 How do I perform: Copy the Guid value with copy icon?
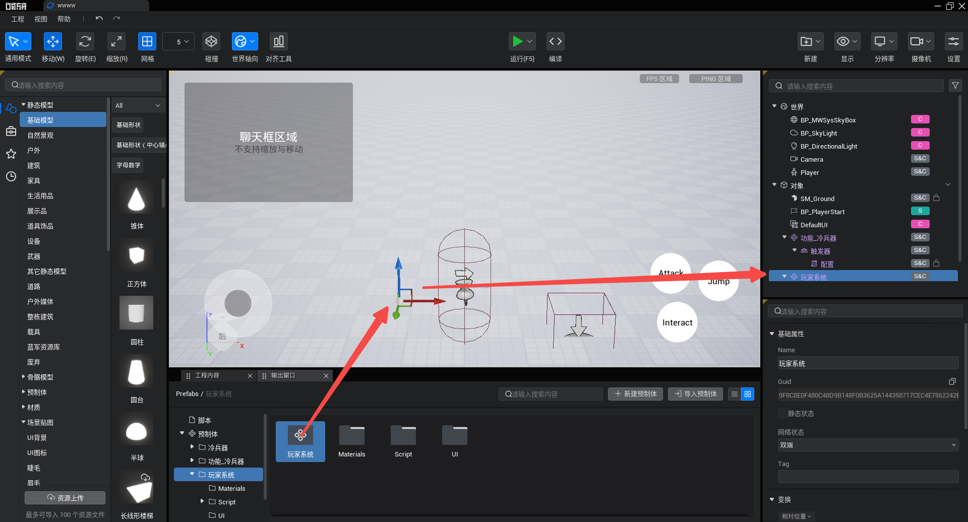point(952,381)
